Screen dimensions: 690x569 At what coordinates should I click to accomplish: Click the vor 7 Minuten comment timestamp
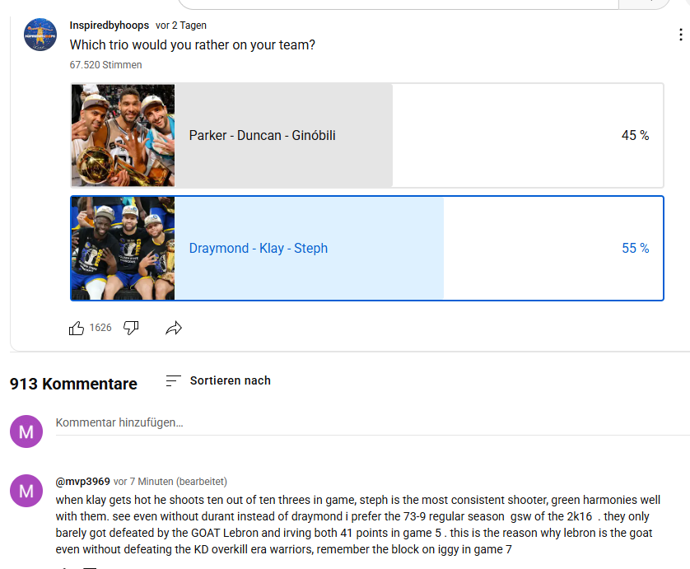point(143,482)
